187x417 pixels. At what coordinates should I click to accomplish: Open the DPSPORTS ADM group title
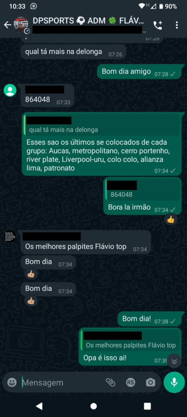pyautogui.click(x=88, y=21)
